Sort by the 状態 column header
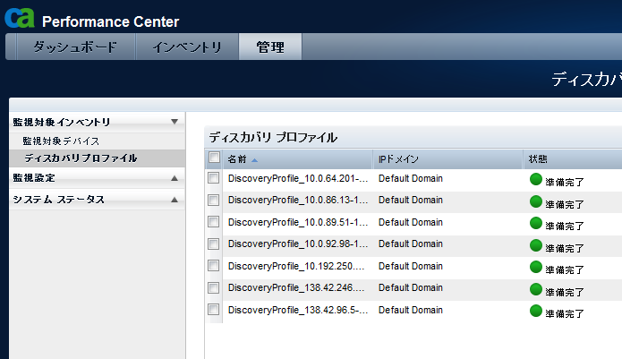Screen dimensions: 622x359 [573, 159]
